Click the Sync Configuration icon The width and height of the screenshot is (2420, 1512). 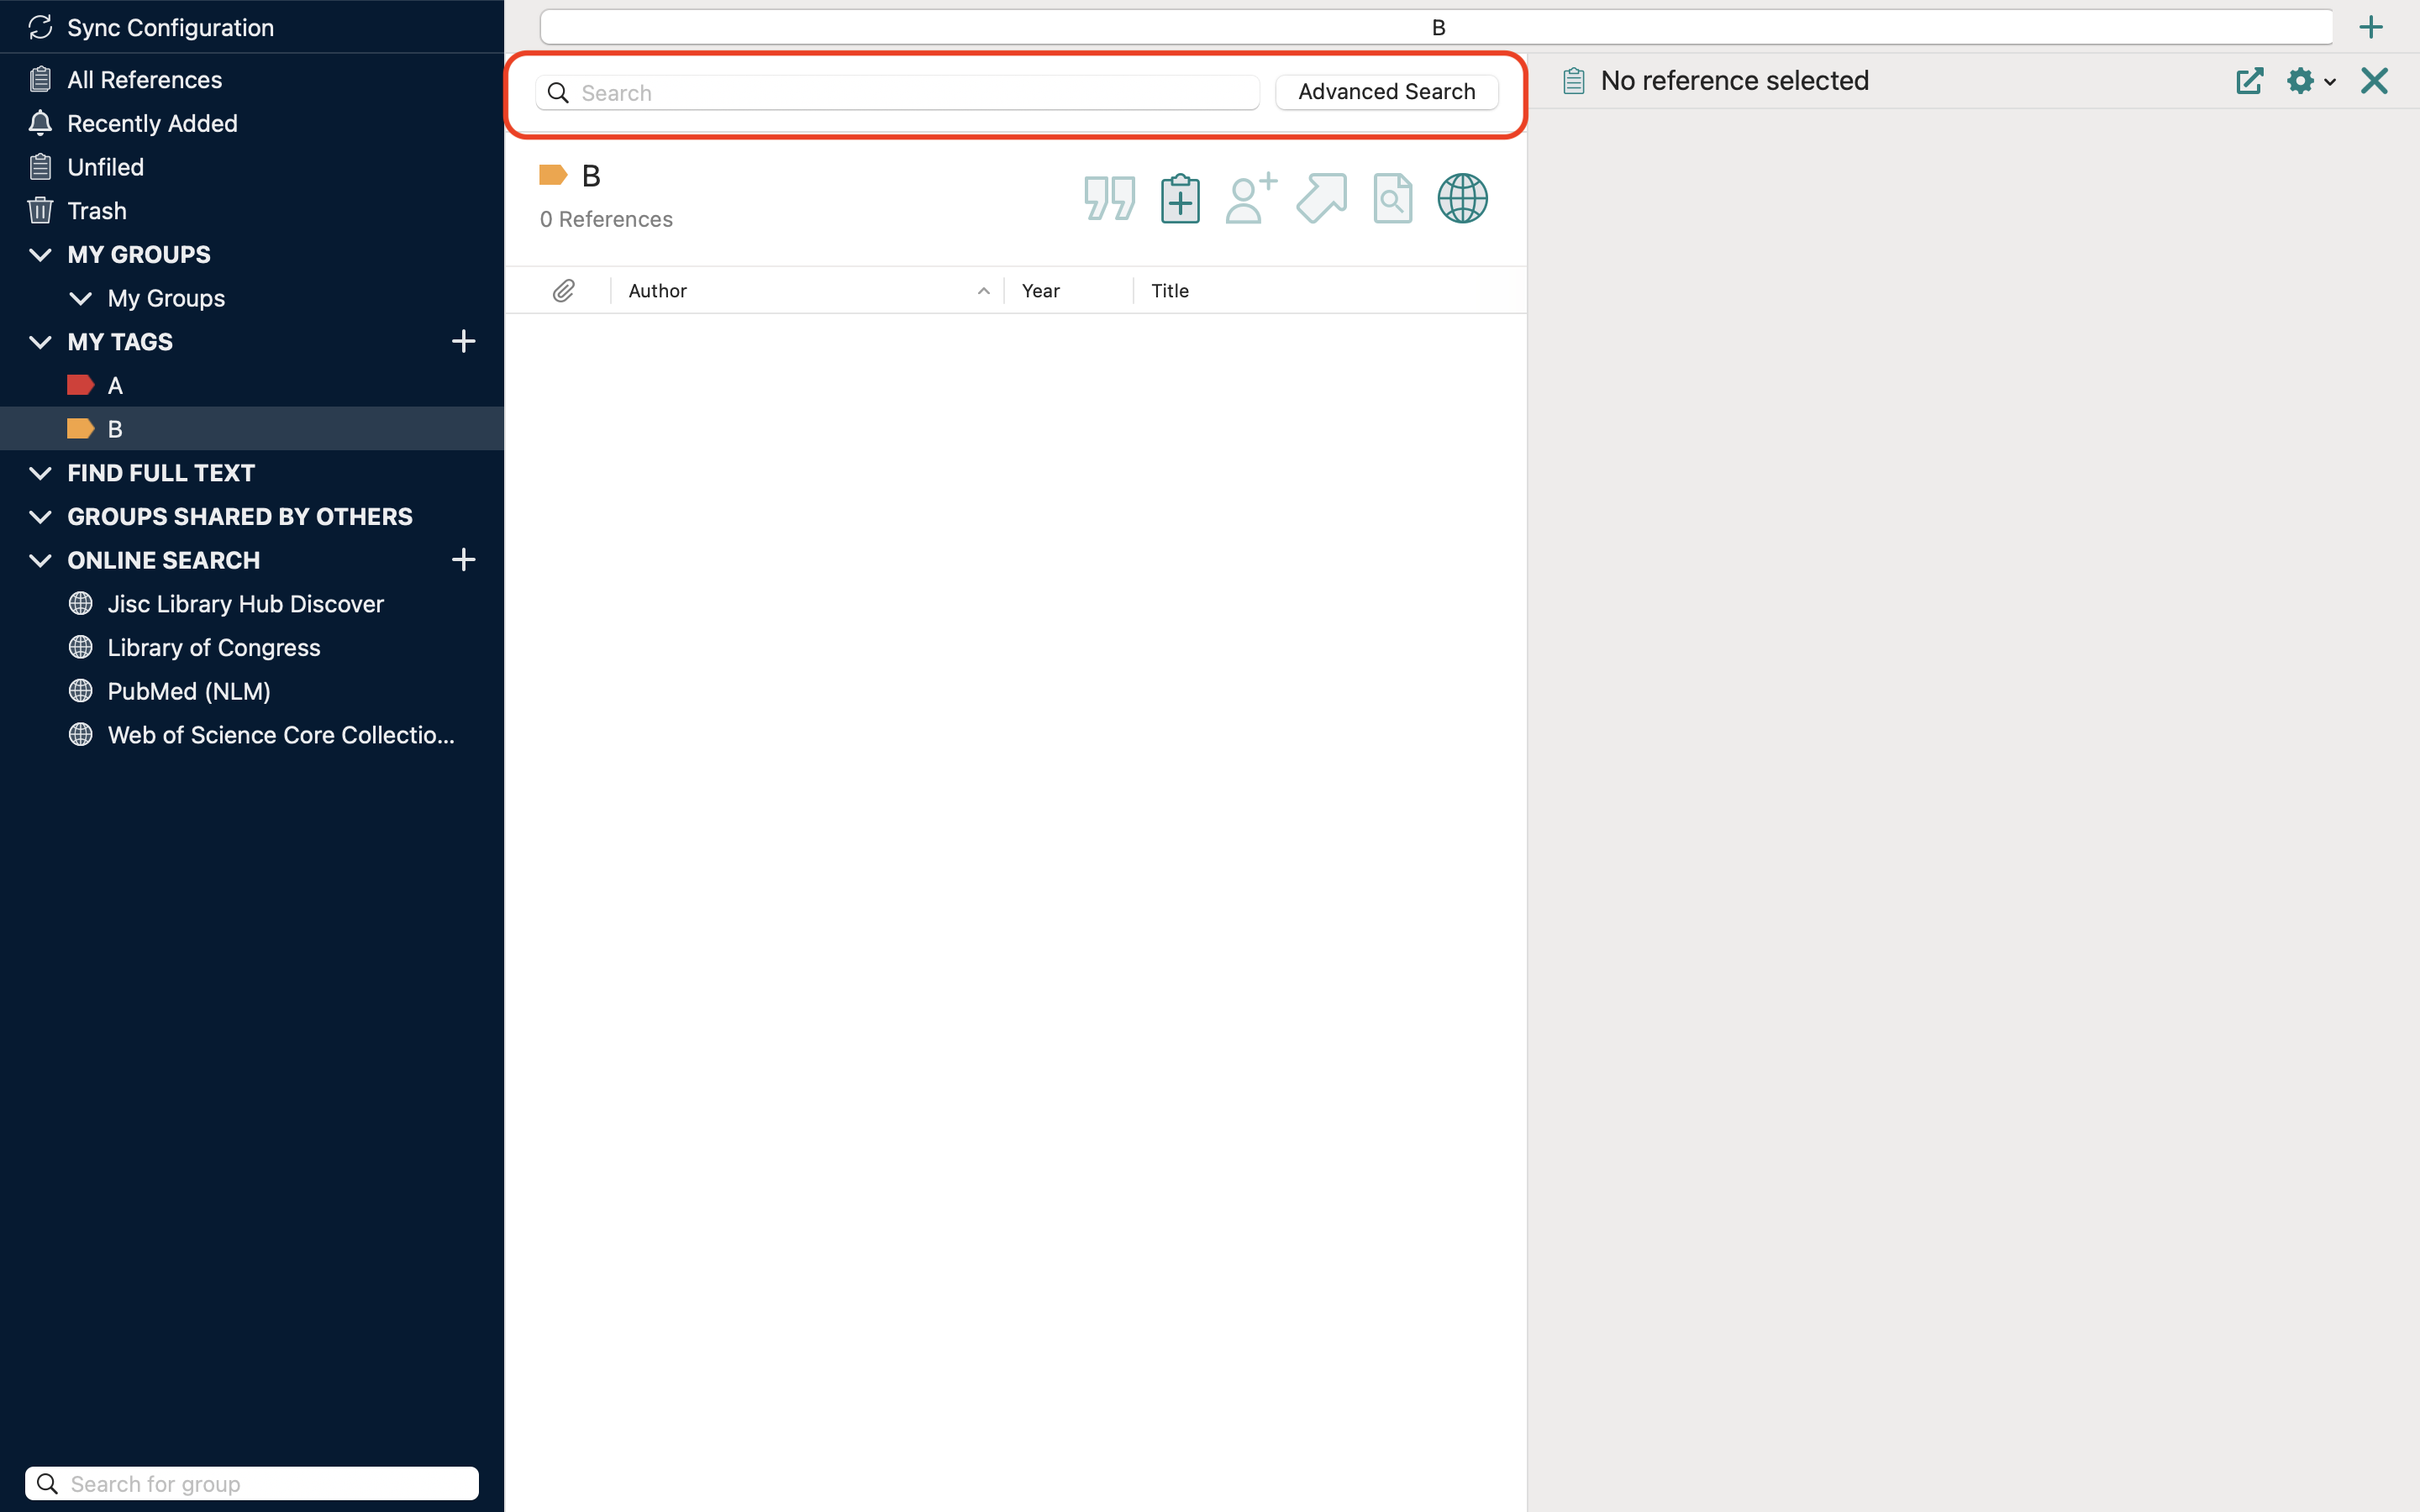[40, 27]
